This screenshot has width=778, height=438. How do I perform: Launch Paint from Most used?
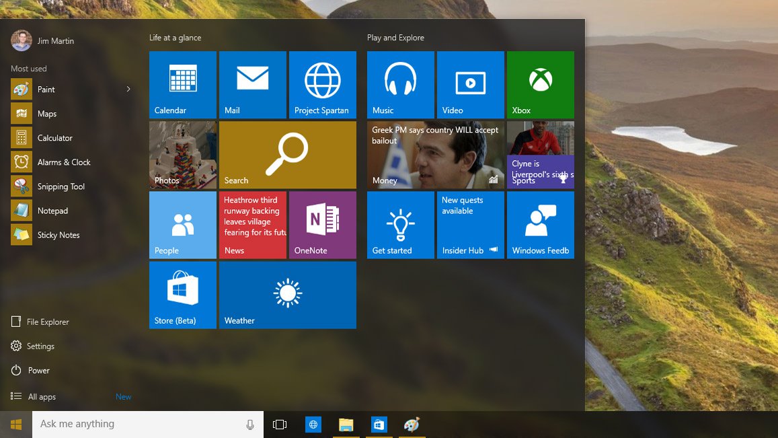tap(65, 89)
